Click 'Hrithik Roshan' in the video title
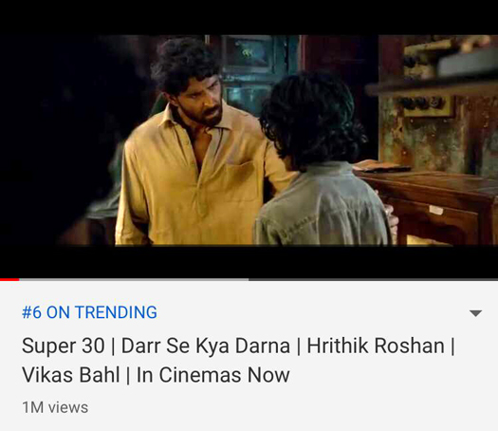This screenshot has height=431, width=498. [x=376, y=346]
